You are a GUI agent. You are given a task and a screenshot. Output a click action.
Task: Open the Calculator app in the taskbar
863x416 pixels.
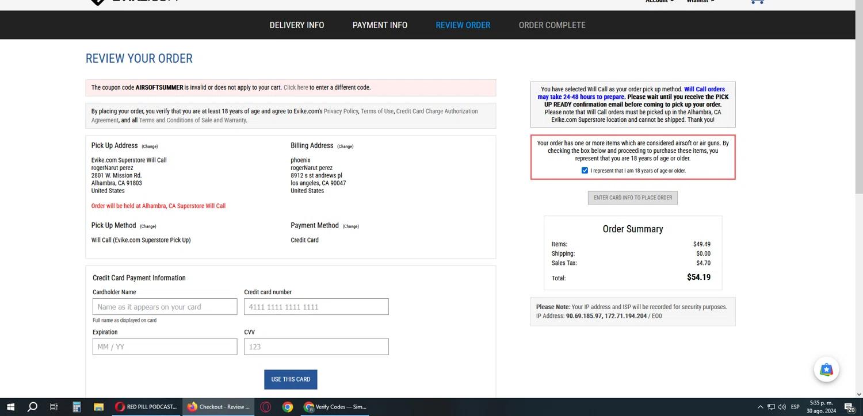[77, 407]
